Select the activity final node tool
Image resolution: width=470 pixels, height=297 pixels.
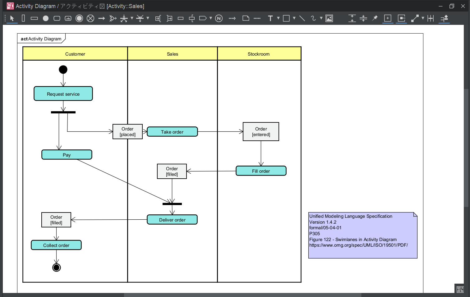tap(79, 18)
